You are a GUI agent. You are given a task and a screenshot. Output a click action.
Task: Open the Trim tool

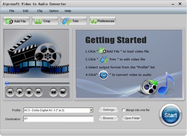coord(74,21)
